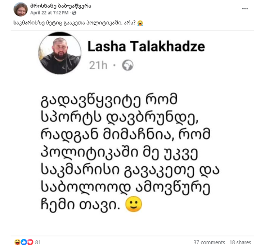The width and height of the screenshot is (263, 252).
Task: Click Lasha Talakhadze's circular profile photo
Action: pyautogui.click(x=60, y=53)
